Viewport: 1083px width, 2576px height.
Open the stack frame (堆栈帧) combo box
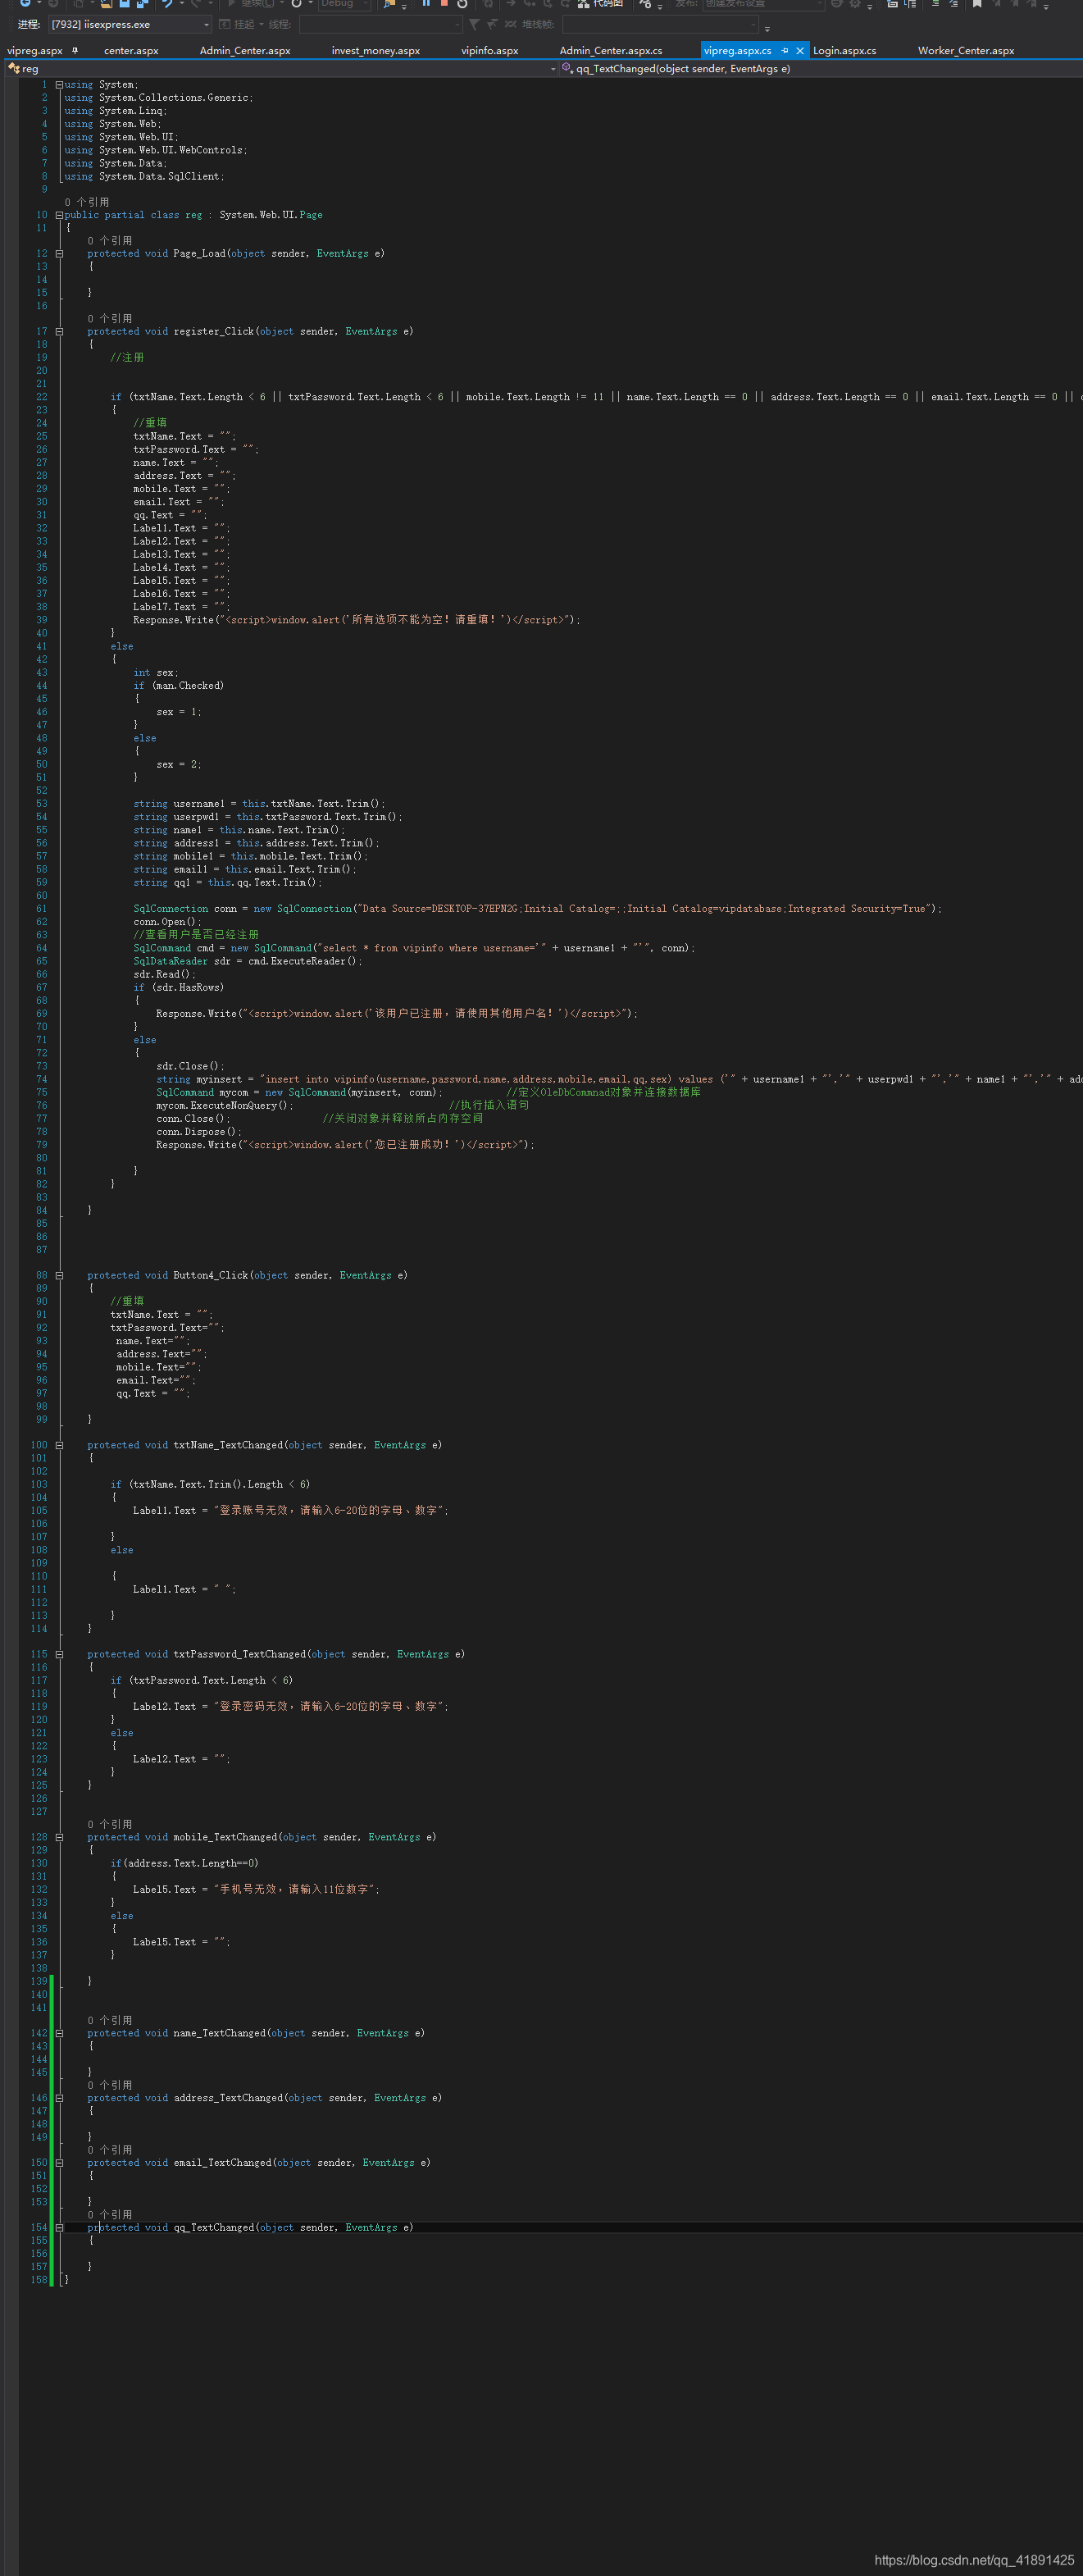point(660,24)
